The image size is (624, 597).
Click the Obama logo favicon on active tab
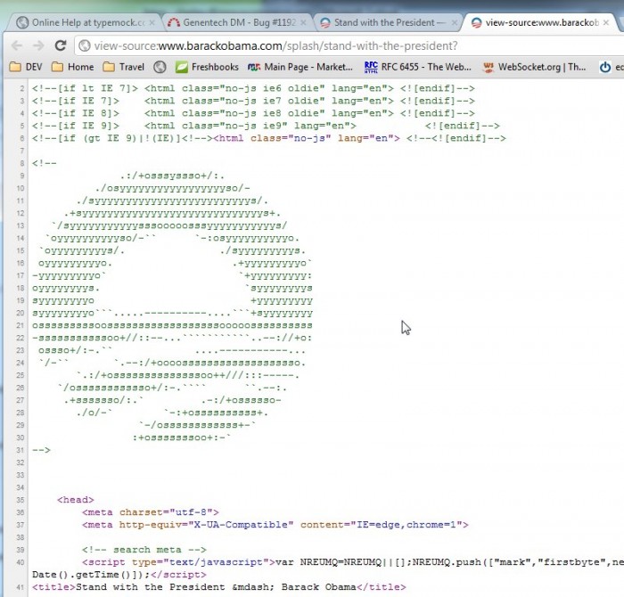click(476, 22)
